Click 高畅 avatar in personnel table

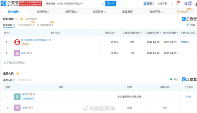point(17,108)
